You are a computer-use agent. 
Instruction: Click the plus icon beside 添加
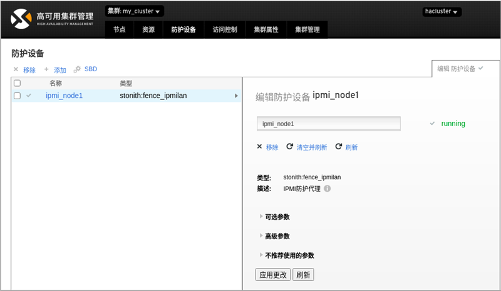[x=46, y=69]
